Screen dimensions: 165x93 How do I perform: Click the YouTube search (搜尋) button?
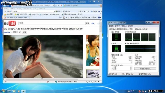point(88,23)
